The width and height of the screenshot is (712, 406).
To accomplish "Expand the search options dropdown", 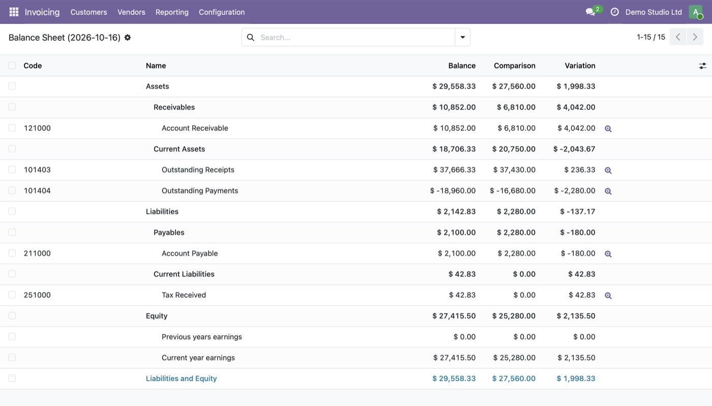I will pyautogui.click(x=463, y=37).
